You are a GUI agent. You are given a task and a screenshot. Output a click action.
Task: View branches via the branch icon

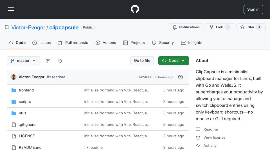click(48, 61)
